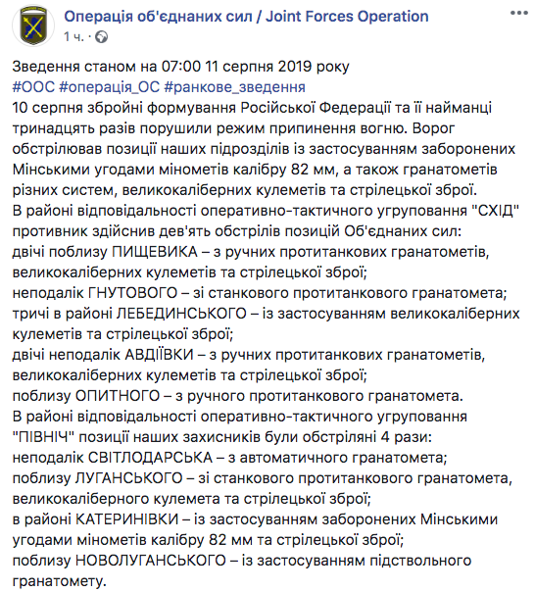
Task: Click the quoted group name "ПІВНІЧ"
Action: pos(43,437)
